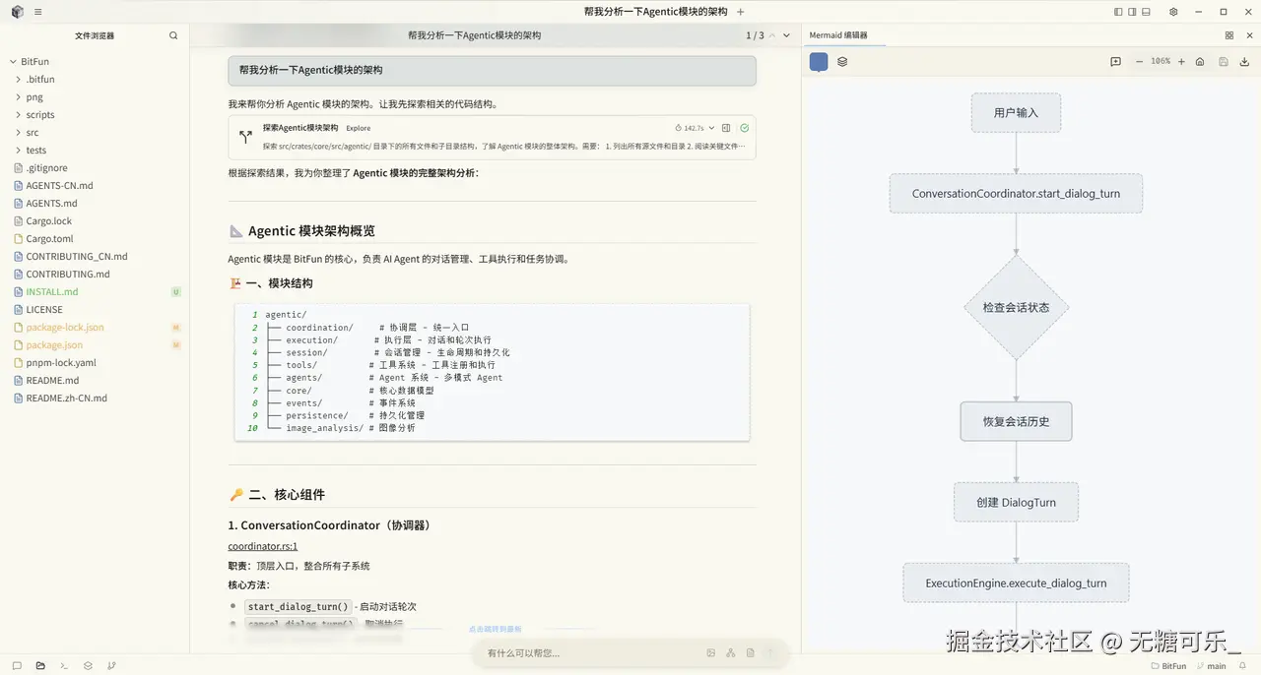Click the BitFun cube logo icon

coord(18,12)
